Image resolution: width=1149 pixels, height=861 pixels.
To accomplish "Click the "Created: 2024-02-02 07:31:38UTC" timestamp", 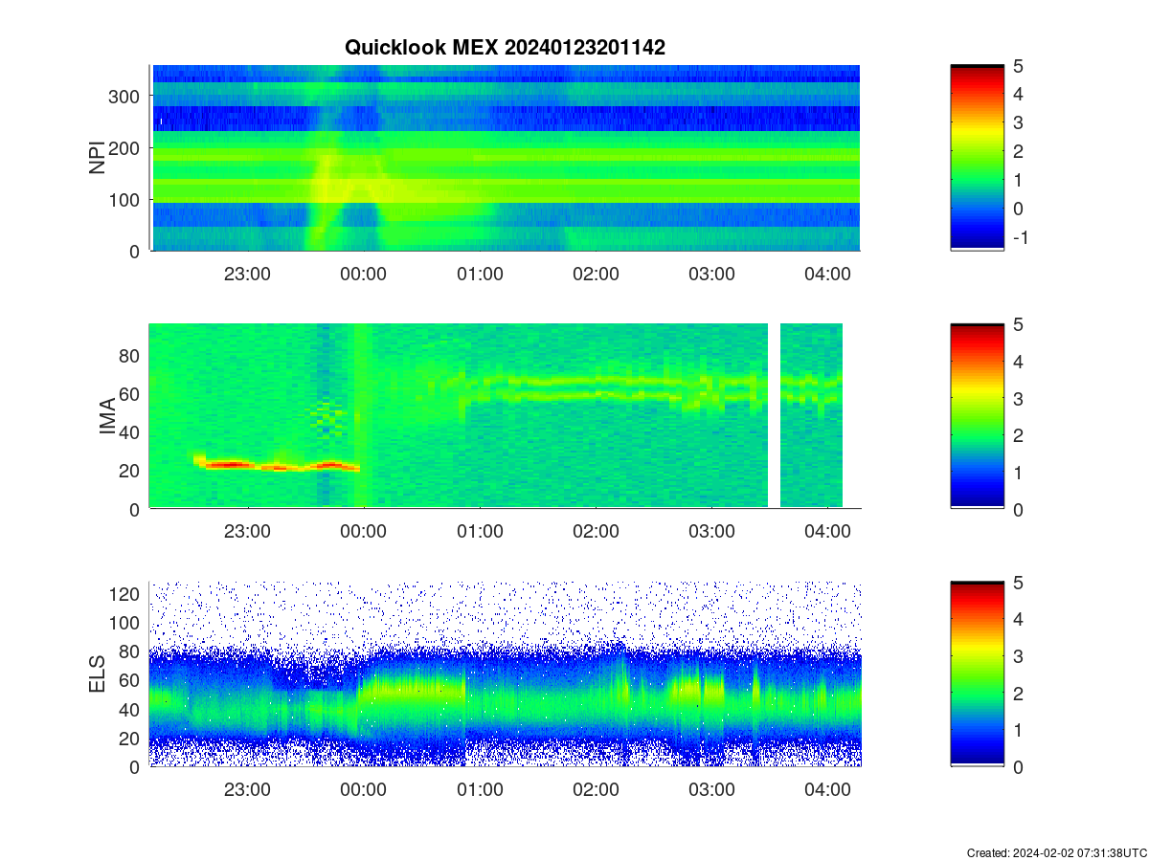I will point(1056,852).
